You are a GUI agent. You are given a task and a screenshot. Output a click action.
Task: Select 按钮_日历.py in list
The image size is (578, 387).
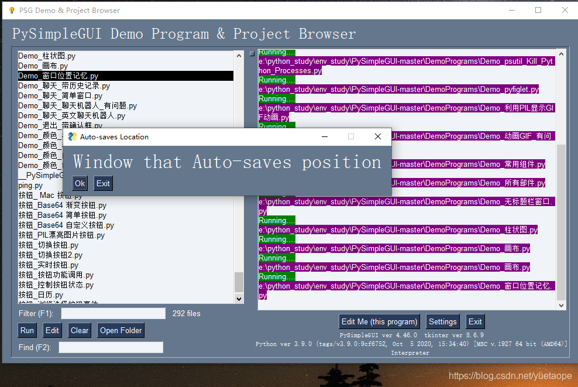coord(125,294)
